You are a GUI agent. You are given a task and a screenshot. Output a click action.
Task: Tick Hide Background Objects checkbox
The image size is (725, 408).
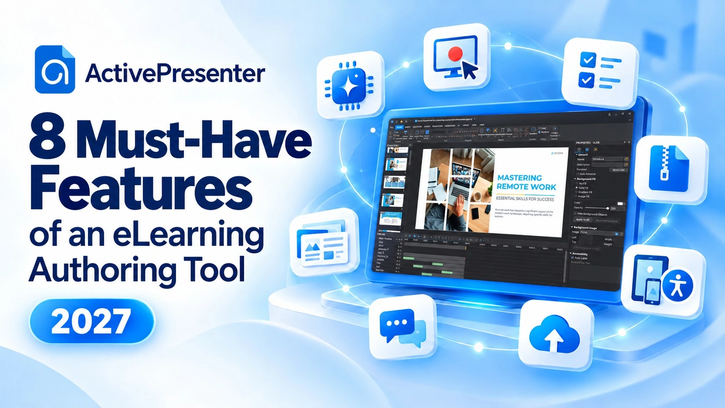pyautogui.click(x=575, y=213)
